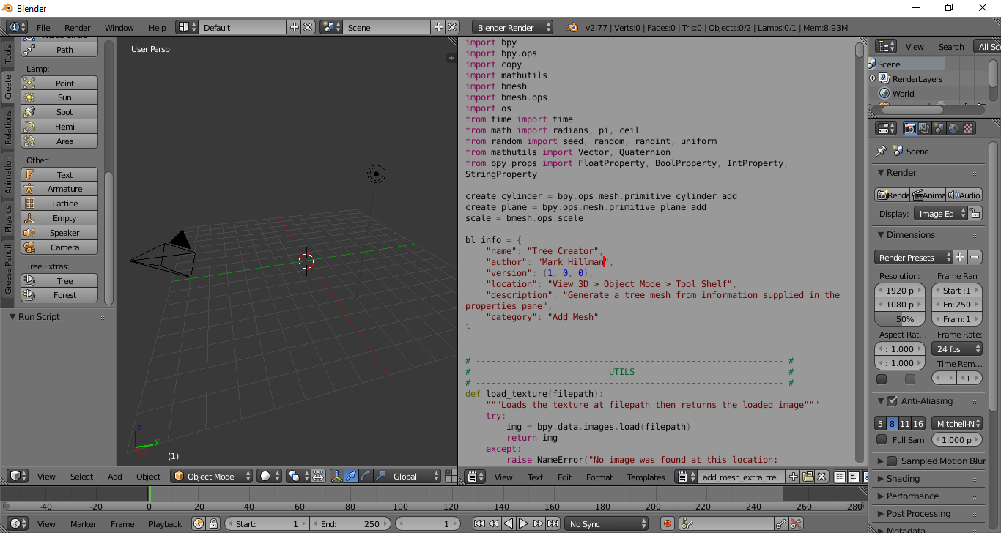Add a Sun lamp

pos(59,97)
